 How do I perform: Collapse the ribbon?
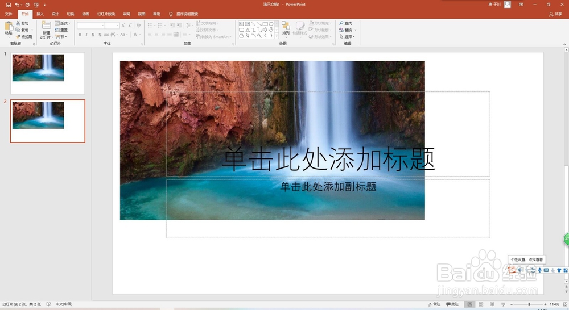pyautogui.click(x=564, y=44)
